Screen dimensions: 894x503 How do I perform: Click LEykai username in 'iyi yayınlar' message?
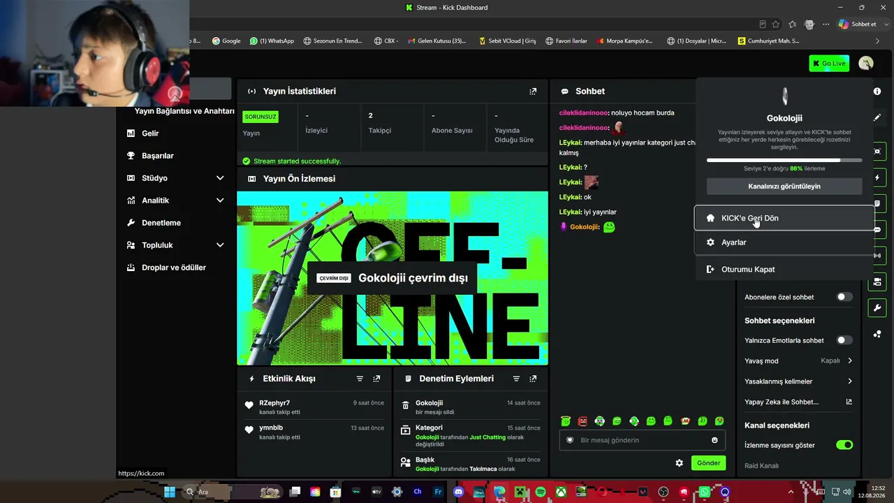(571, 212)
